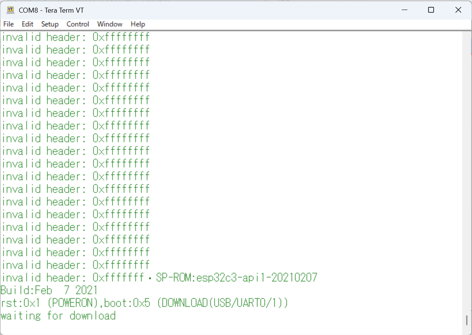The image size is (472, 335).
Task: Maximize the Tera Term window
Action: [431, 10]
